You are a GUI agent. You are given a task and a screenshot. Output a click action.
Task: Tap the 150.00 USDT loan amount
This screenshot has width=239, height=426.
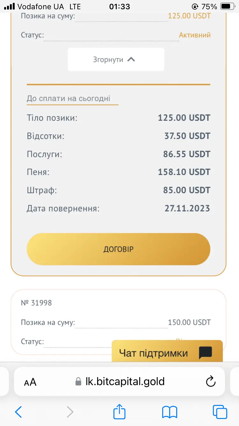point(189,322)
